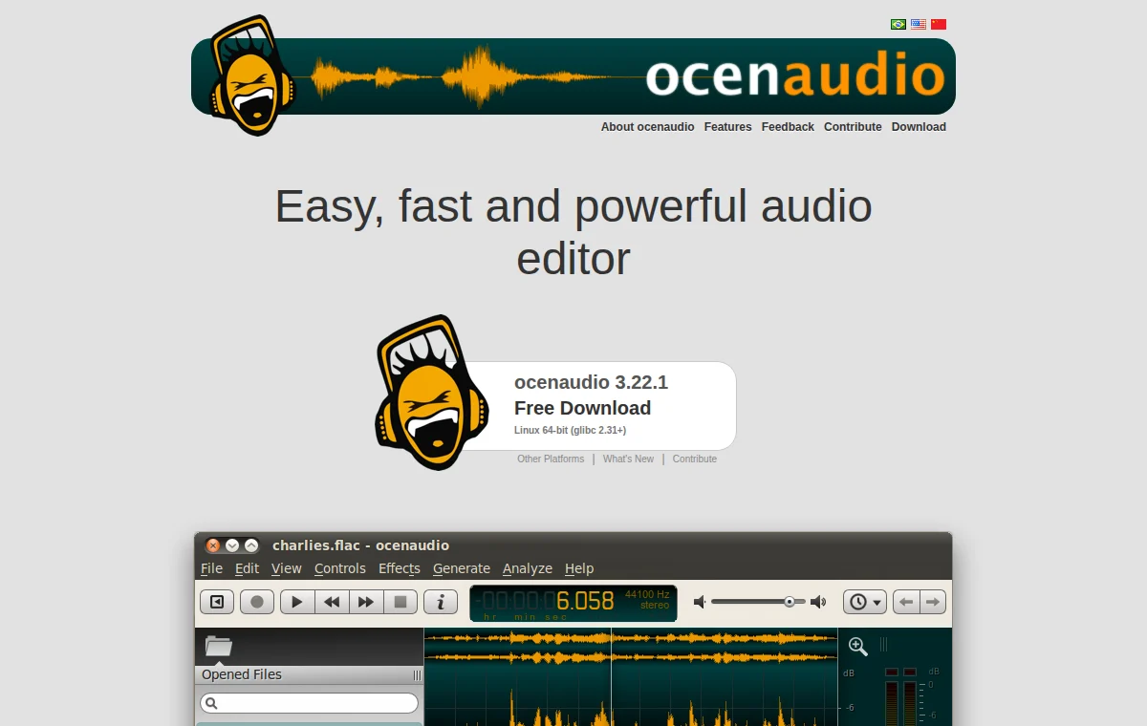
Task: Open Help menu in app screenshot
Action: (x=578, y=568)
